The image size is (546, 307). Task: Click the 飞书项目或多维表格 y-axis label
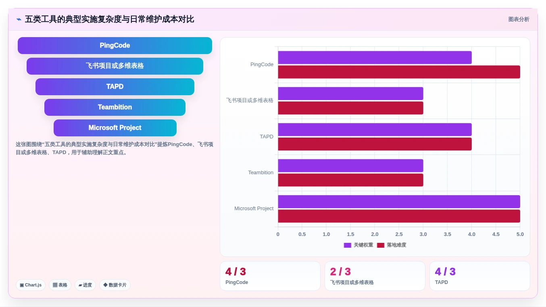tap(250, 100)
